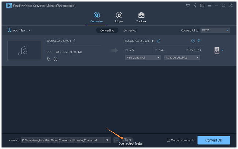Click the Save to path field

click(62, 140)
